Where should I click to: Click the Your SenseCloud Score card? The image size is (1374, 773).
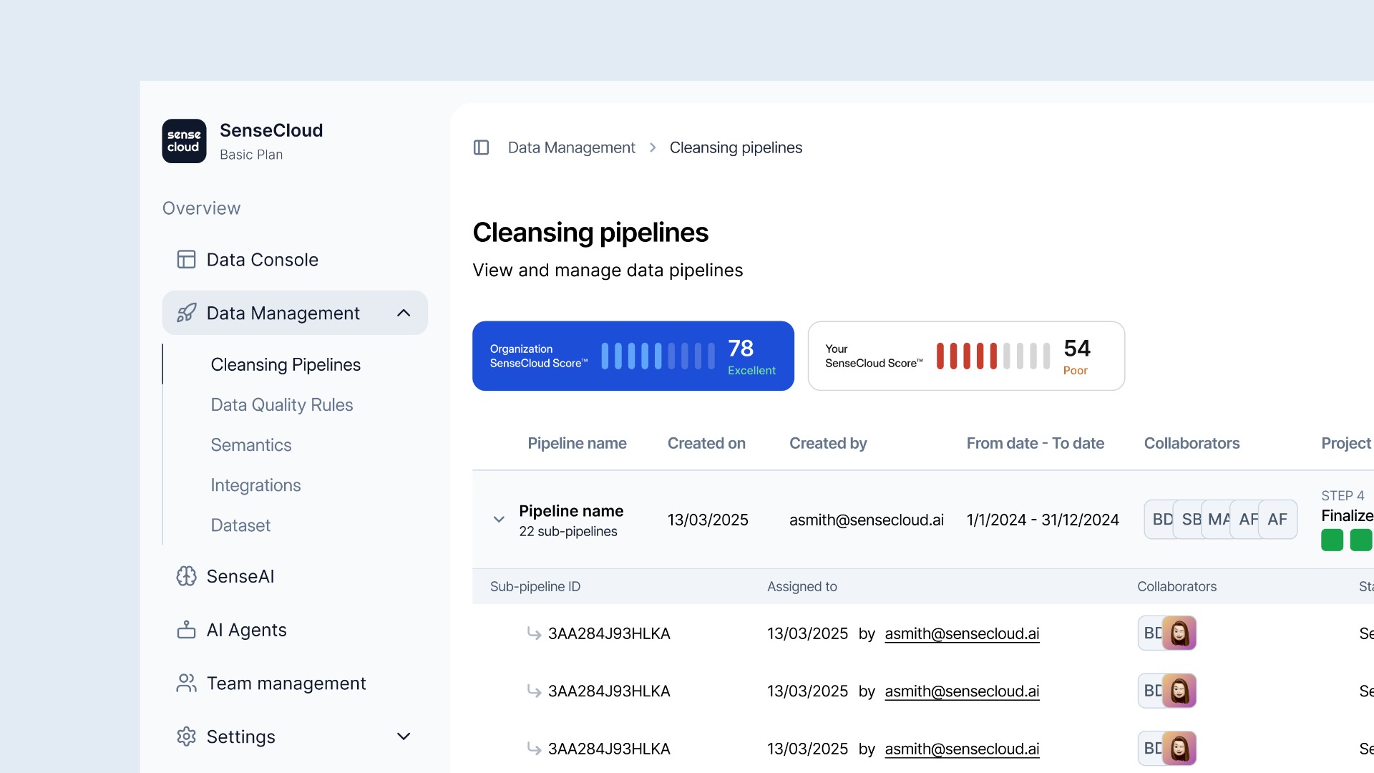coord(966,356)
